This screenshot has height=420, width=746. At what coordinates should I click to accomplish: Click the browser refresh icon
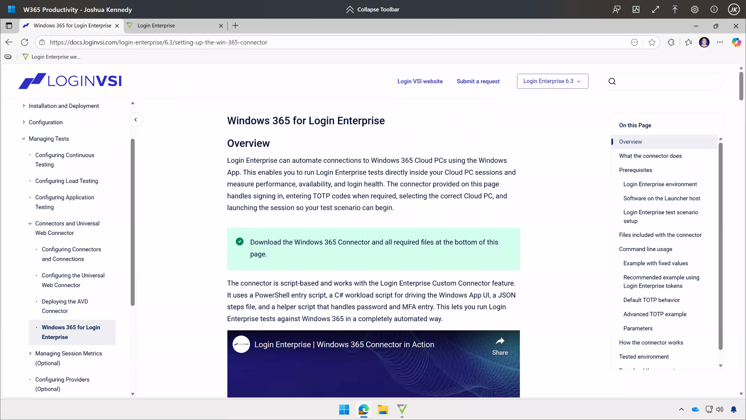click(x=25, y=42)
